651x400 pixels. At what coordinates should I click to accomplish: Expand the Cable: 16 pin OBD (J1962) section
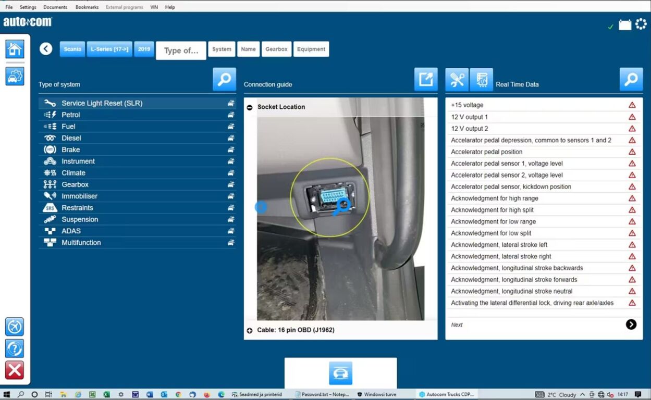[x=250, y=330]
